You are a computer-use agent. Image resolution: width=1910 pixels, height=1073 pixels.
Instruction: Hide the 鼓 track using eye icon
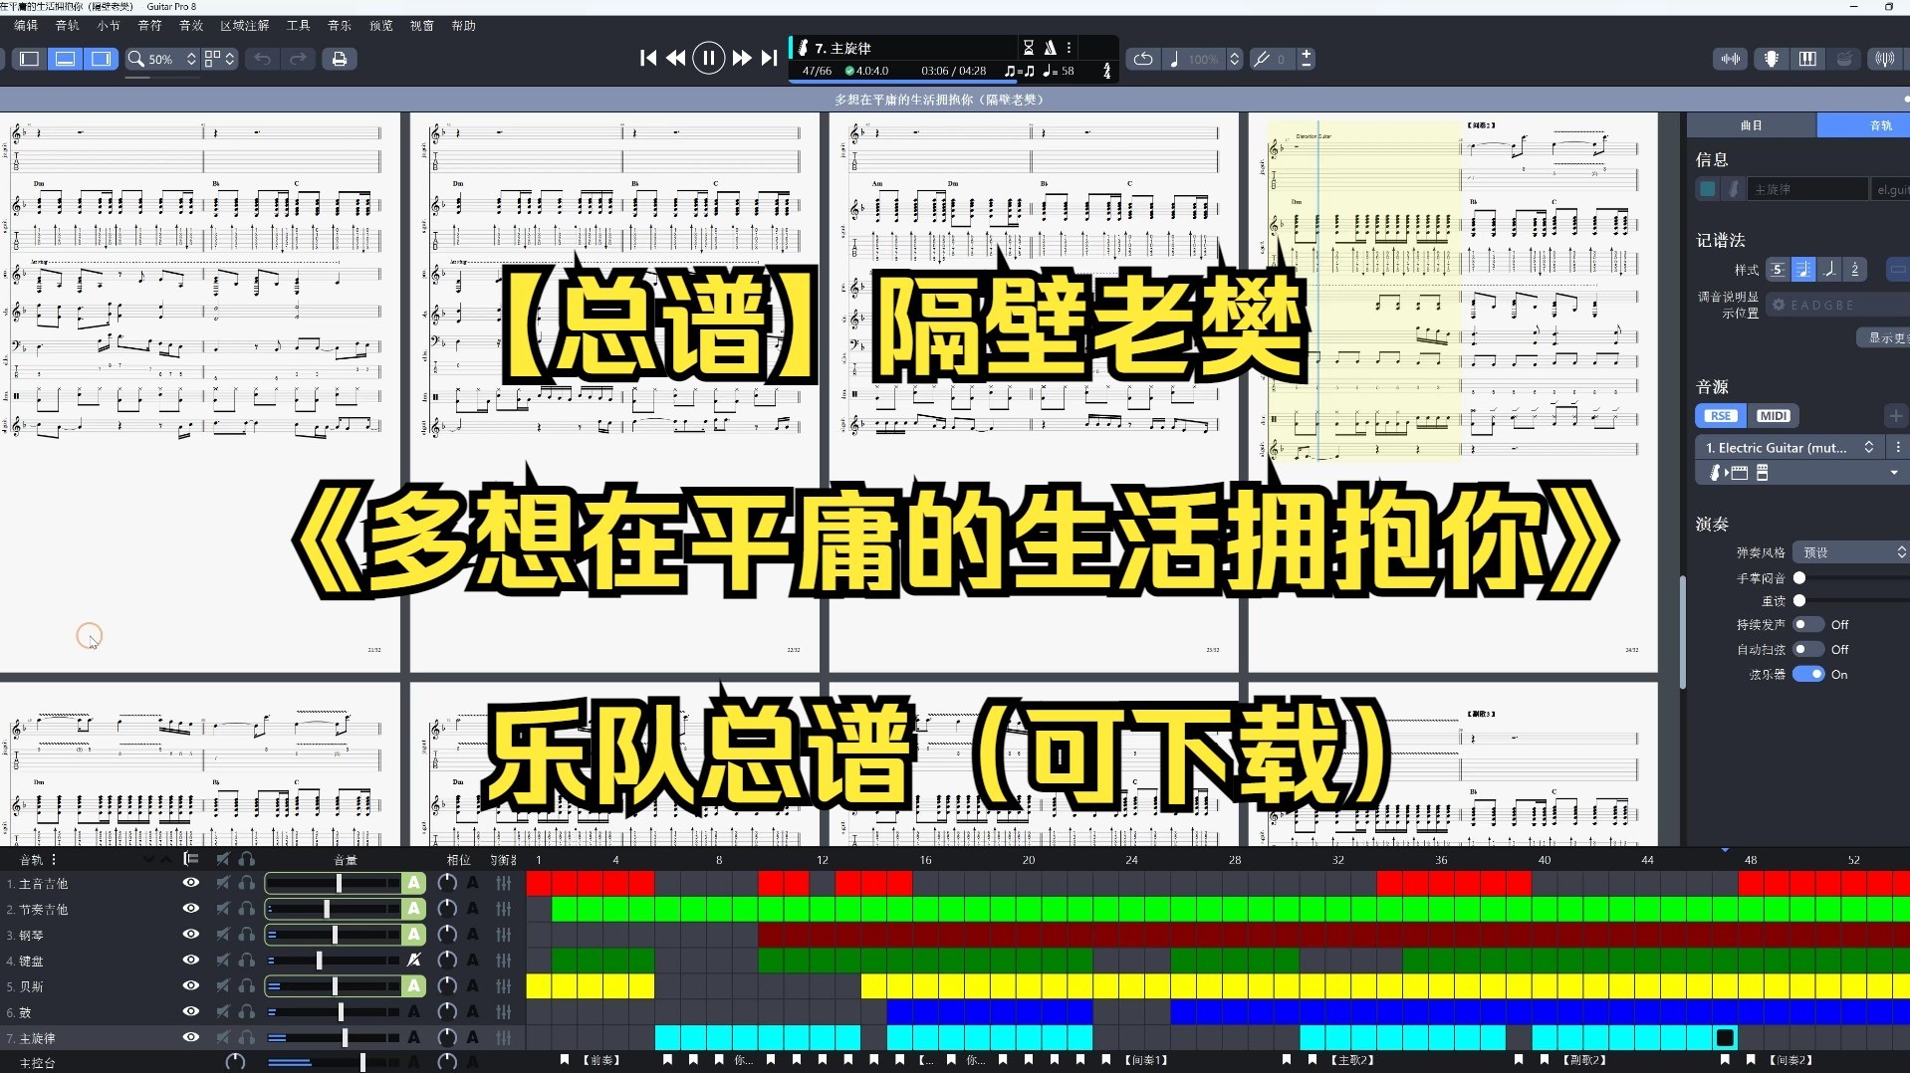click(191, 1012)
